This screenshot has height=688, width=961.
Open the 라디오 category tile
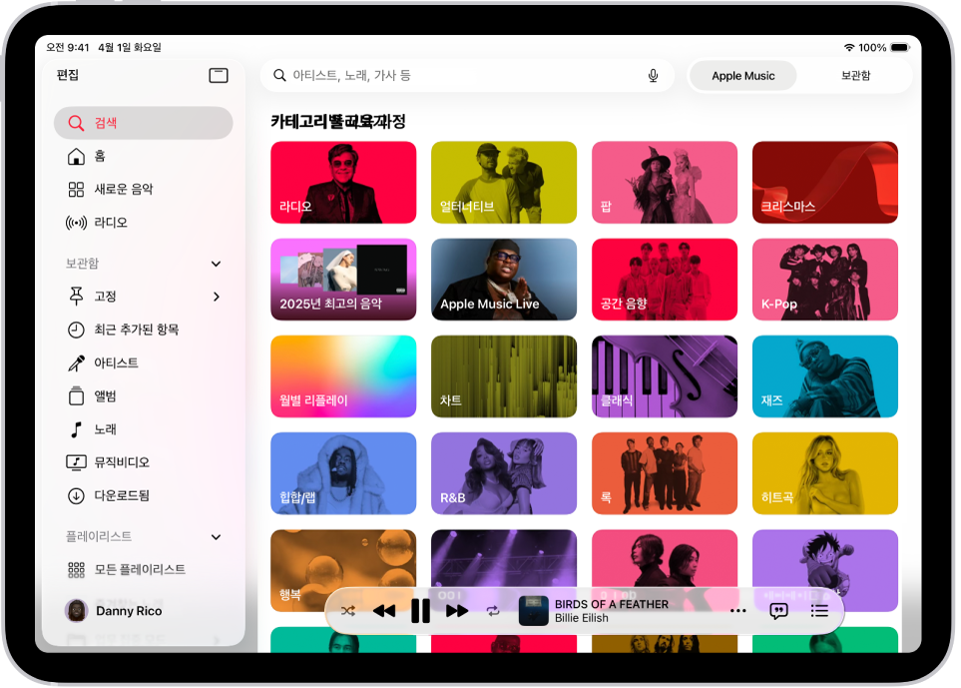click(x=343, y=182)
